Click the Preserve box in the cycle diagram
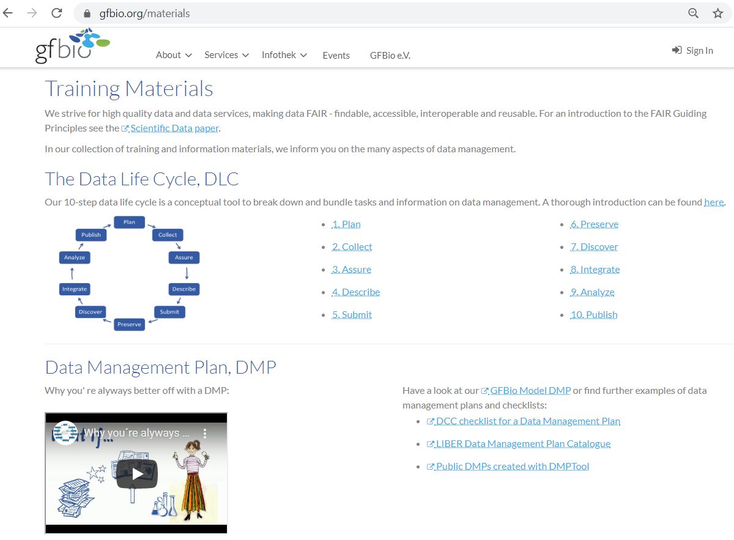The image size is (734, 540). 129,324
